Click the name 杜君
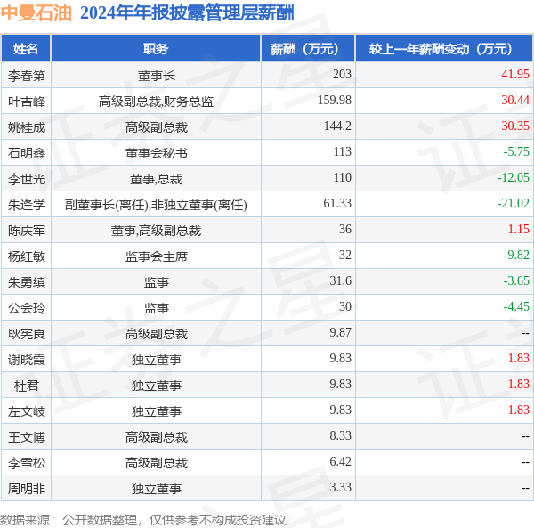This screenshot has height=528, width=534. (27, 386)
